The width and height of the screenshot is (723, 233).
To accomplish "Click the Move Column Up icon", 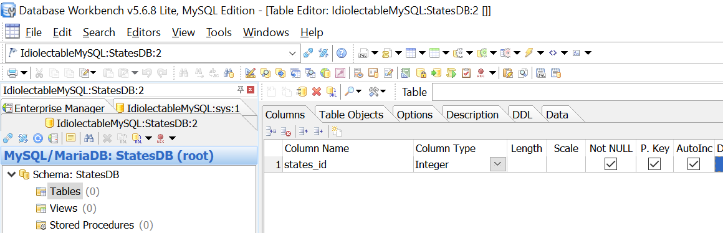I will [304, 132].
